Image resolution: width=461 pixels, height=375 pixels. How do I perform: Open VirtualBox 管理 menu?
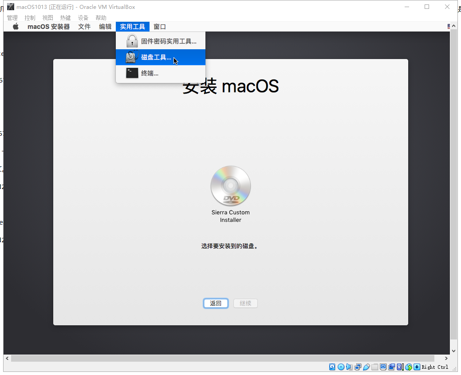[x=12, y=18]
